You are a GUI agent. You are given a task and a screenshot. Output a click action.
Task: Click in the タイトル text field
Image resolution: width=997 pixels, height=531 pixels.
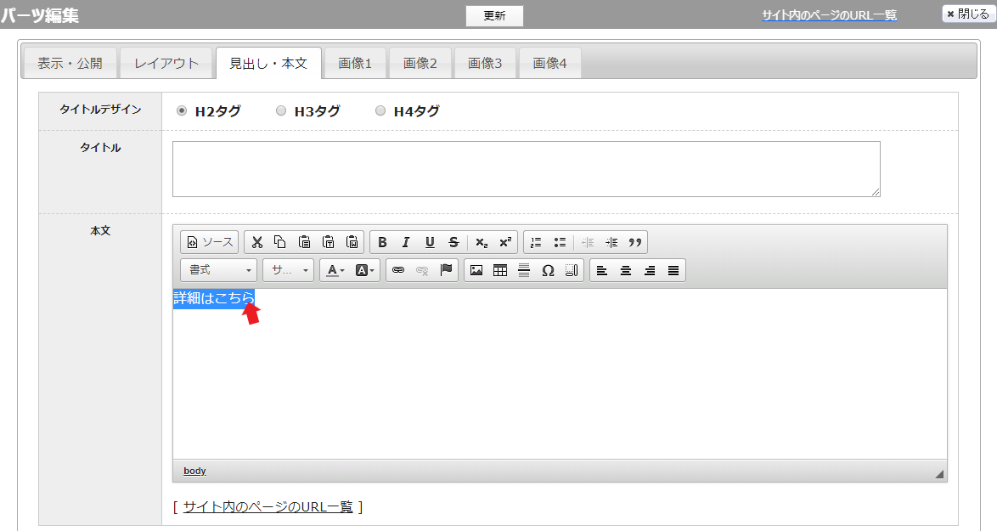(526, 169)
